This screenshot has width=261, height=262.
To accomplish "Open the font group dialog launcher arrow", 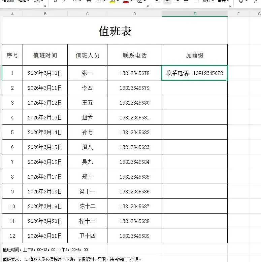I will (148, 6).
